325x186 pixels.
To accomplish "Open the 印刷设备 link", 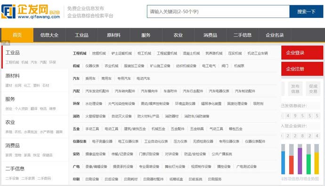I will pyautogui.click(x=92, y=179).
